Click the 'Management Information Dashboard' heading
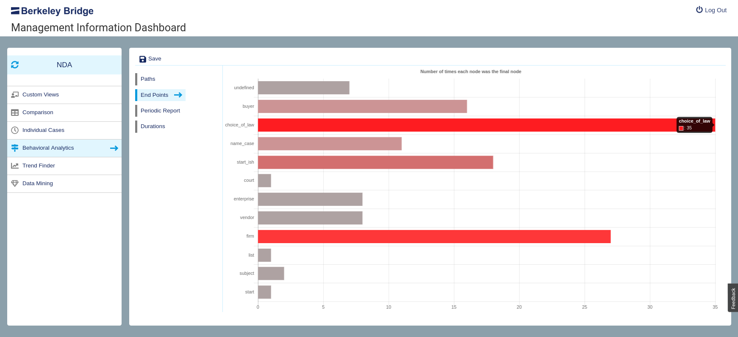 98,27
